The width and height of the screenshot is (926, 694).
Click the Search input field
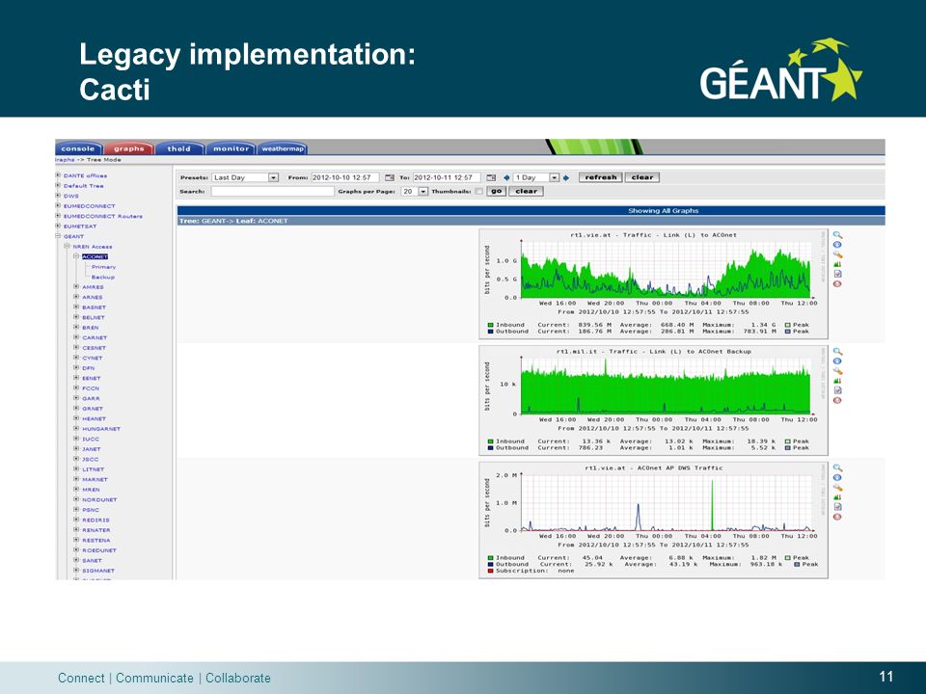pos(273,191)
